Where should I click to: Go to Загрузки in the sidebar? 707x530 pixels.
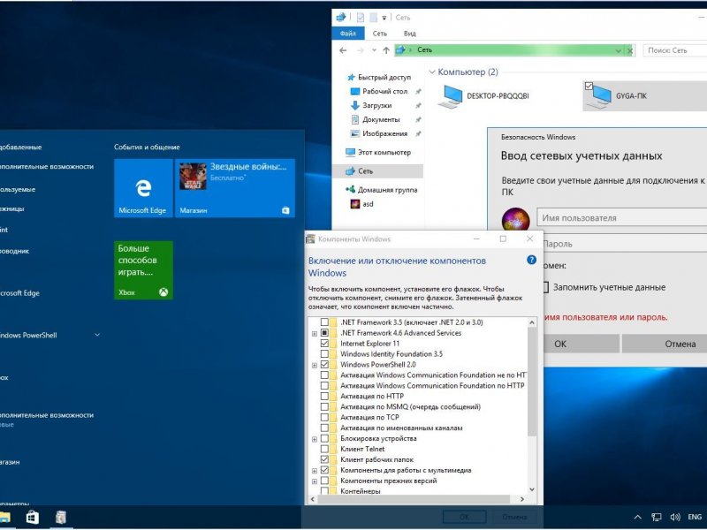376,105
